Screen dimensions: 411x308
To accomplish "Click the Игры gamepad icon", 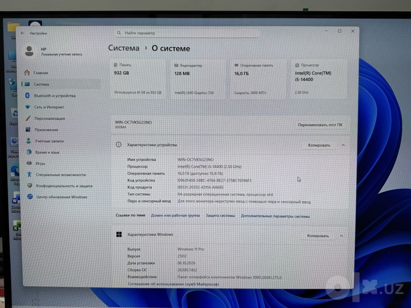I will click(29, 163).
